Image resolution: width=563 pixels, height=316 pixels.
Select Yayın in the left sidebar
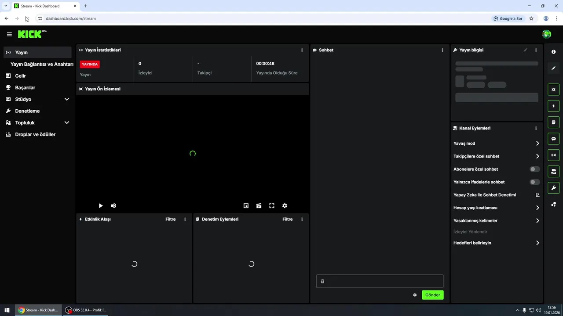[x=37, y=52]
